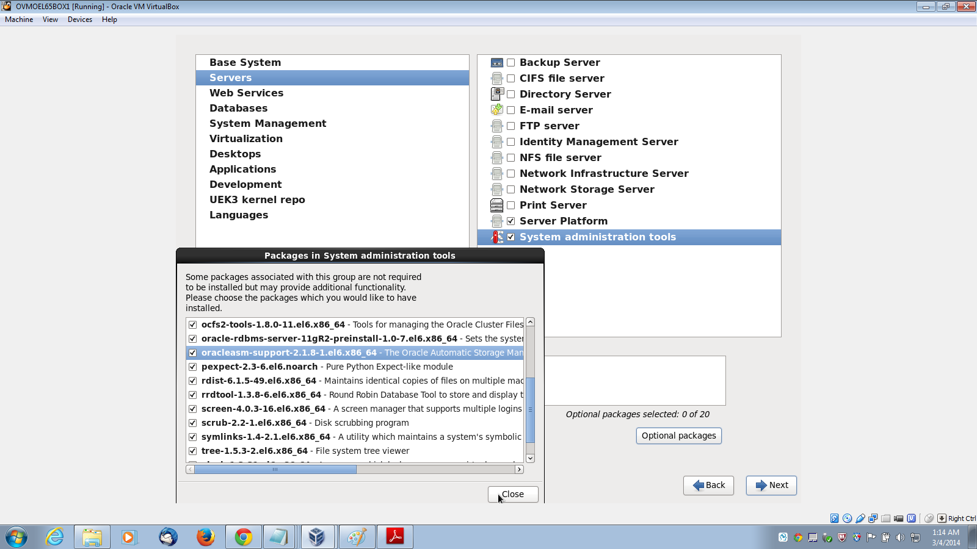Screen dimensions: 977x549
Task: Select the Network Storage Server group
Action: (x=629, y=189)
